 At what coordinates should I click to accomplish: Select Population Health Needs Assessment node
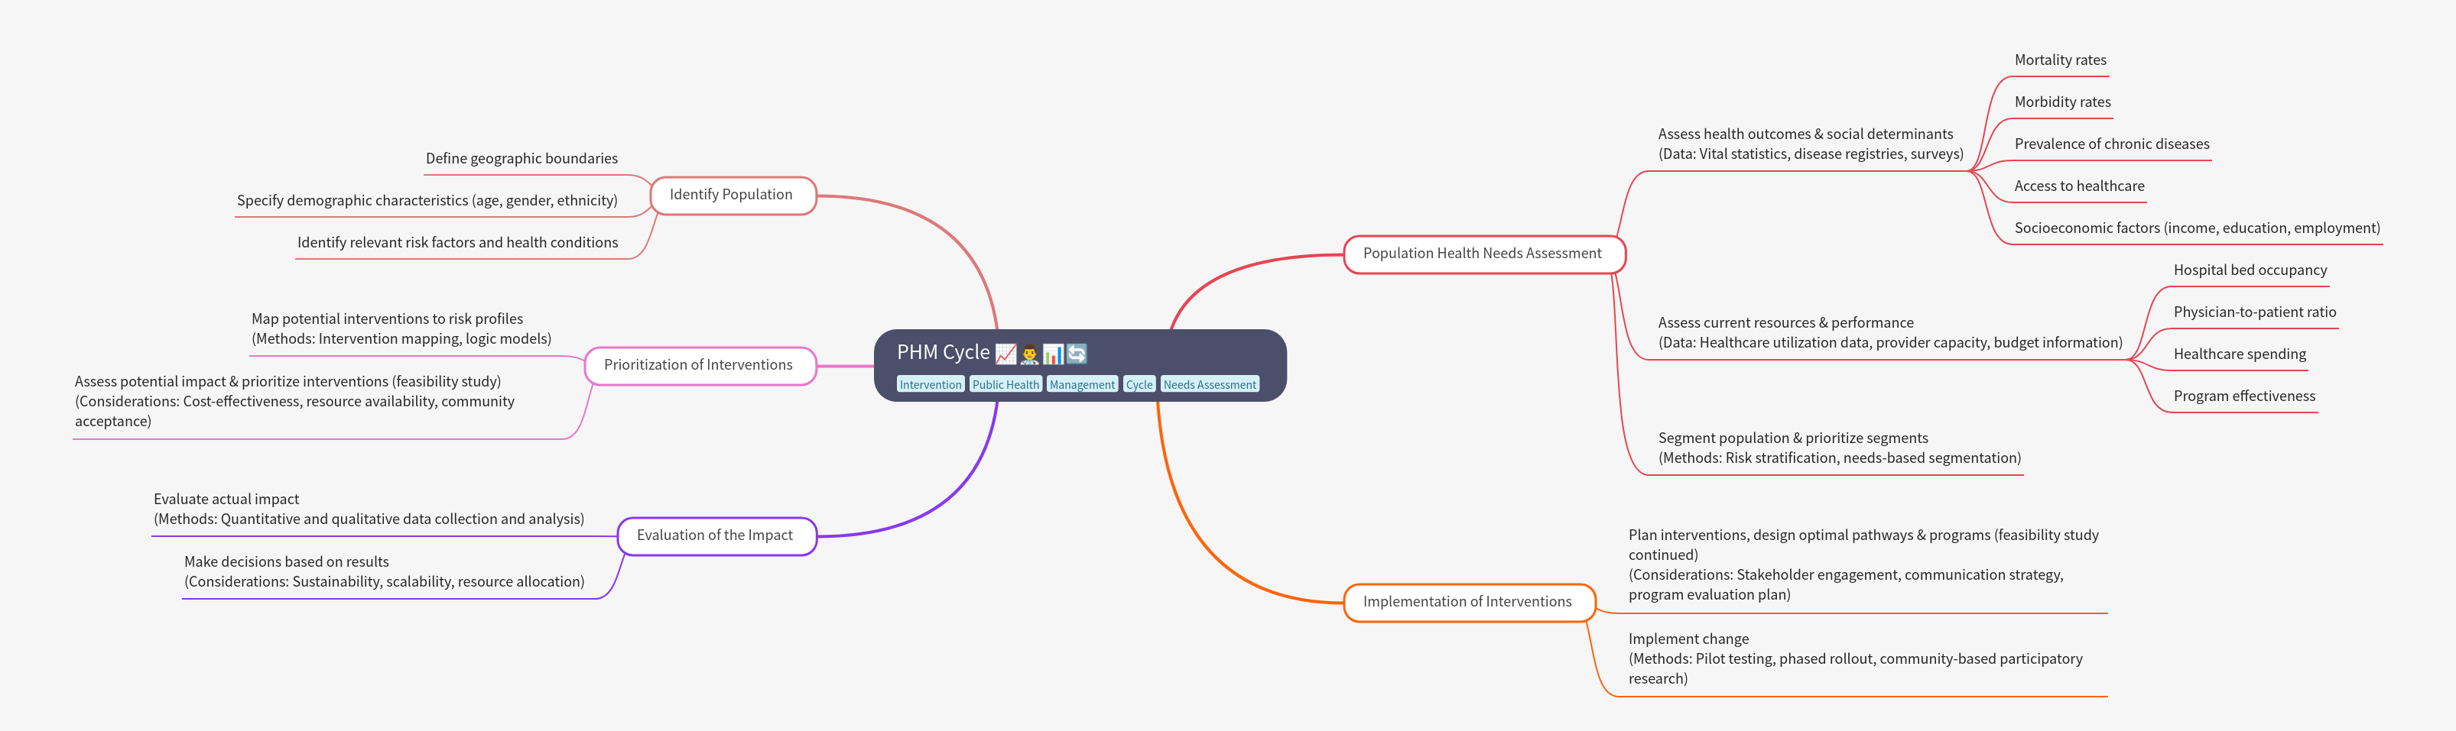[1483, 254]
